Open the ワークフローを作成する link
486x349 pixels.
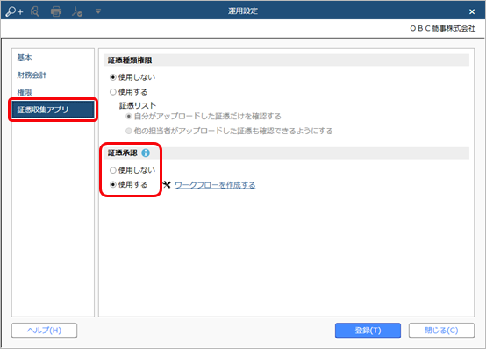(215, 185)
